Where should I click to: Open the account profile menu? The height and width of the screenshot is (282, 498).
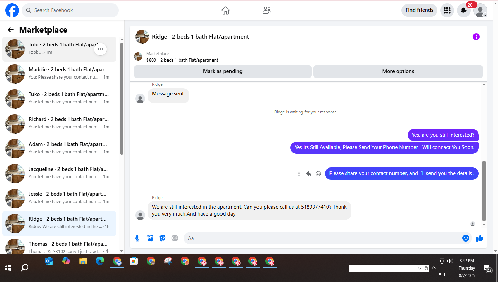coord(480,10)
